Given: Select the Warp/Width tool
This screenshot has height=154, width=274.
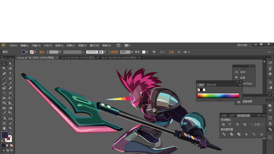Looking at the screenshot, I should (4, 98).
